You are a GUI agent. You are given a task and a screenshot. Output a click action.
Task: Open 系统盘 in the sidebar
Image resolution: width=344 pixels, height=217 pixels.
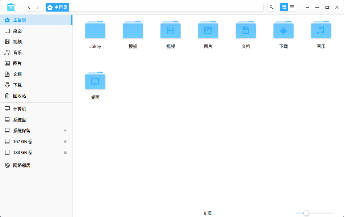(x=36, y=120)
